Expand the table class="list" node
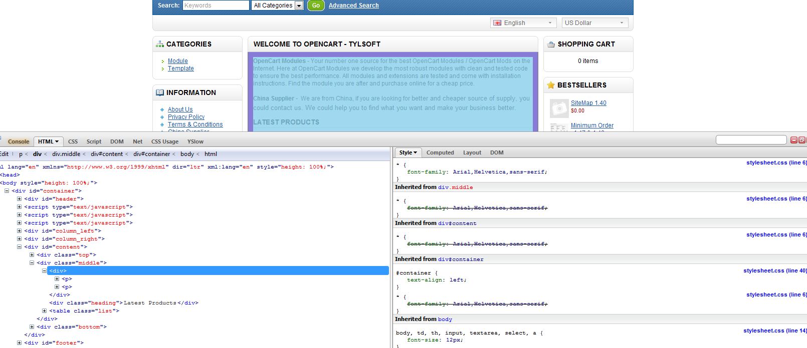This screenshot has width=807, height=348. click(x=44, y=311)
